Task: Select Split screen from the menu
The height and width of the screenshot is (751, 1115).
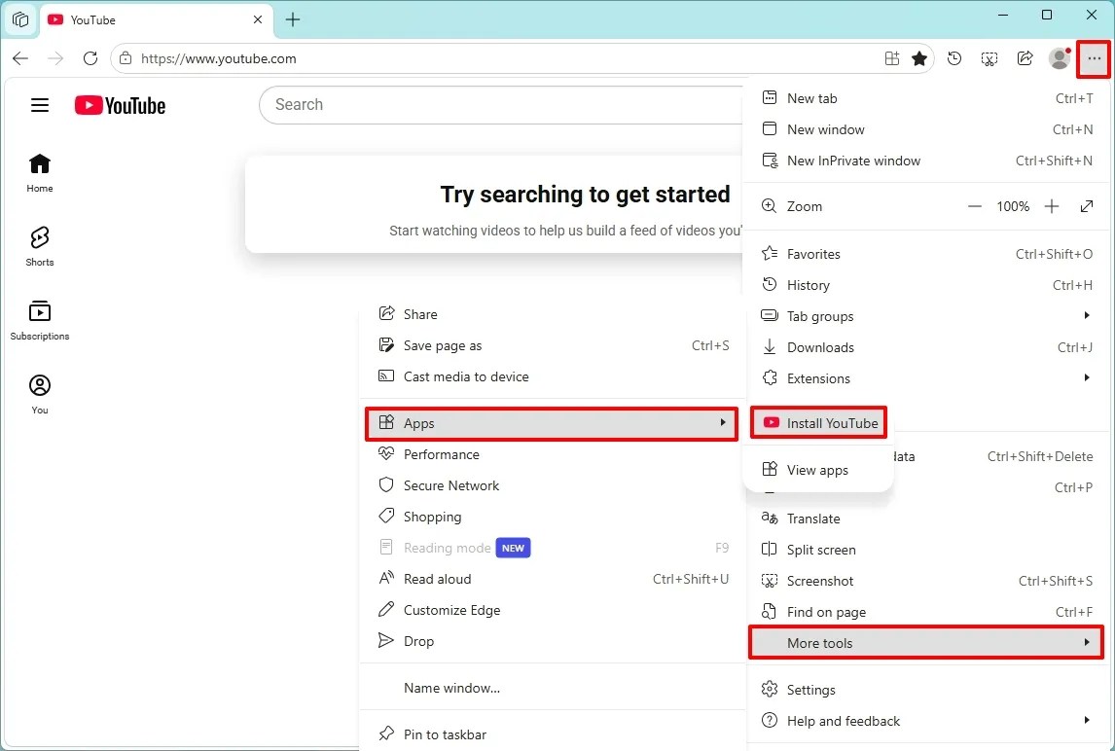Action: 927,550
